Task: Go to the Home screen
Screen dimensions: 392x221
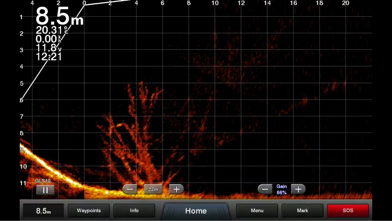Action: (196, 211)
